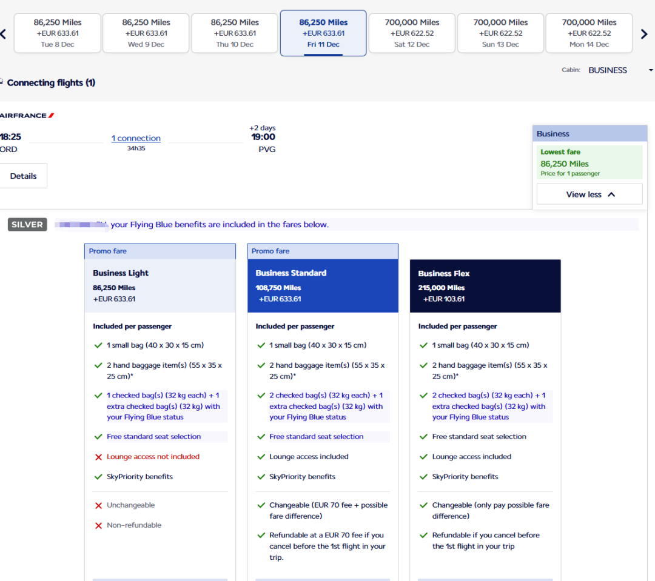This screenshot has height=581, width=655.
Task: Click the Air France logo
Action: pyautogui.click(x=27, y=116)
